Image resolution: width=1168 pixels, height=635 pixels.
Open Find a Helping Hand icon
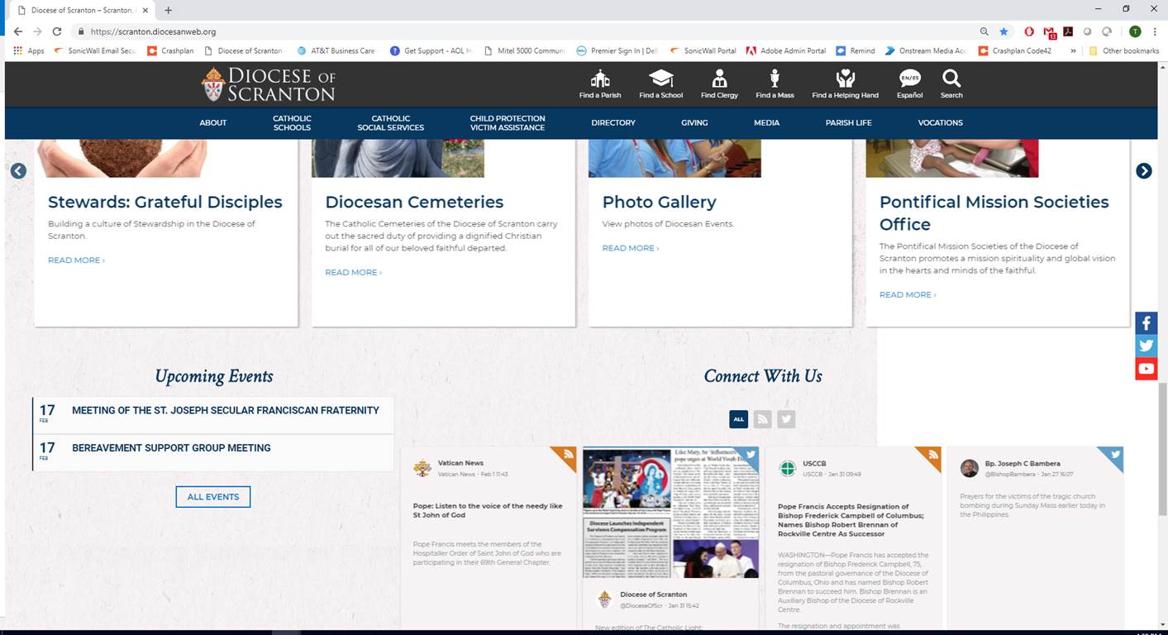tap(845, 79)
